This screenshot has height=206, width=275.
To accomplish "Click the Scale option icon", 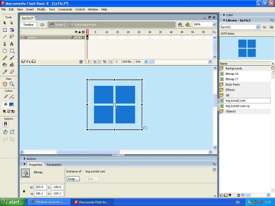I will pos(12,132).
